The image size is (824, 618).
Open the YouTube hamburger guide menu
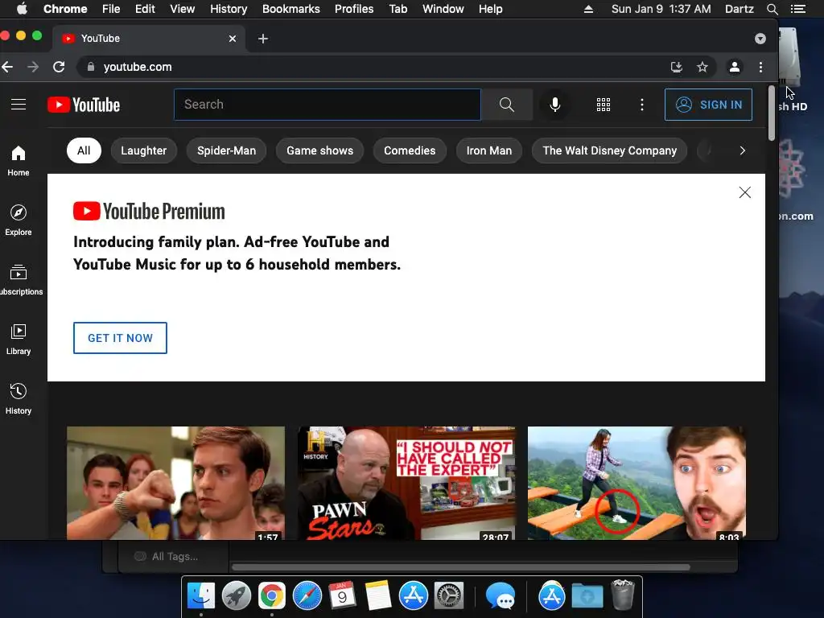point(19,105)
